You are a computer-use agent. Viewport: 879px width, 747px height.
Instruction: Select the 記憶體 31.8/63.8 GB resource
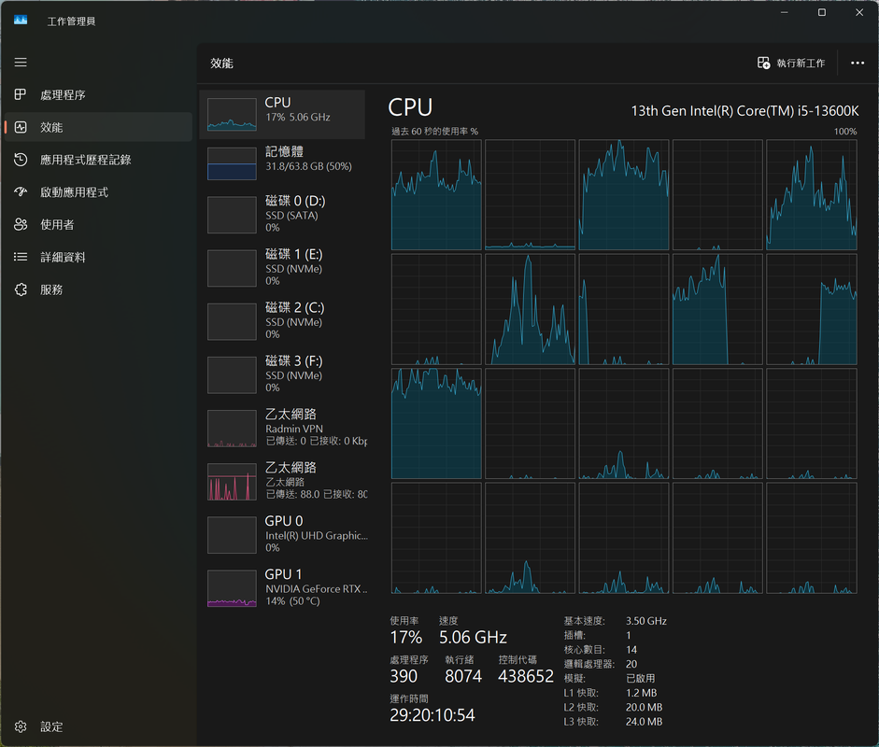[282, 163]
